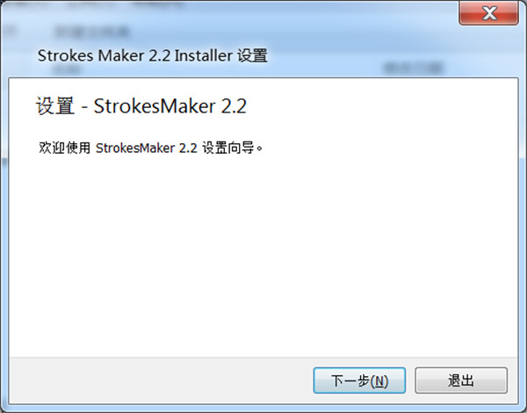Click the 退出 label text
The width and height of the screenshot is (527, 413).
click(461, 380)
